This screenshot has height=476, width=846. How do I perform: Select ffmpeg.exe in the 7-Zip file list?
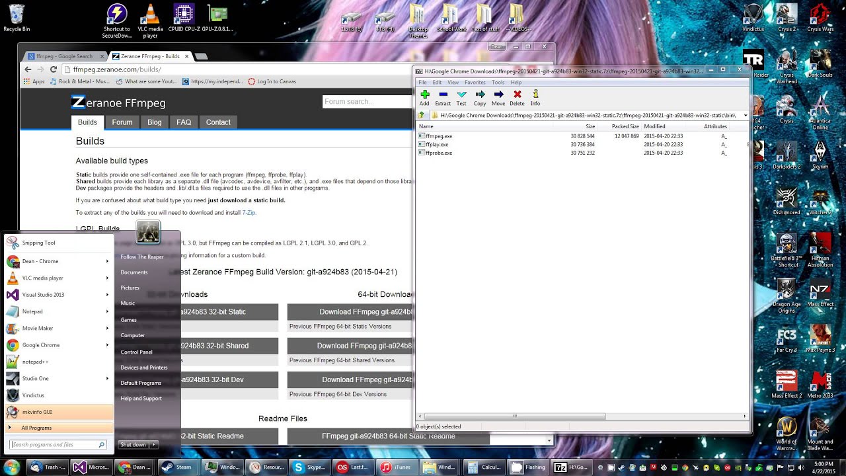tap(439, 136)
